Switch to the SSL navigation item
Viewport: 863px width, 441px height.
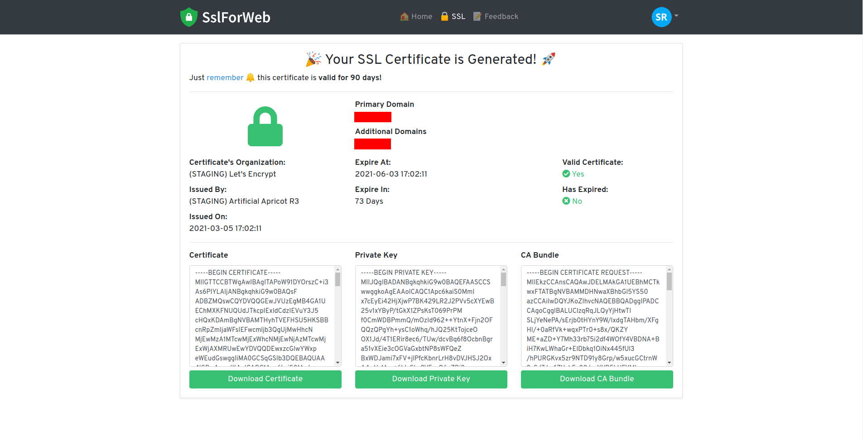[x=458, y=16]
